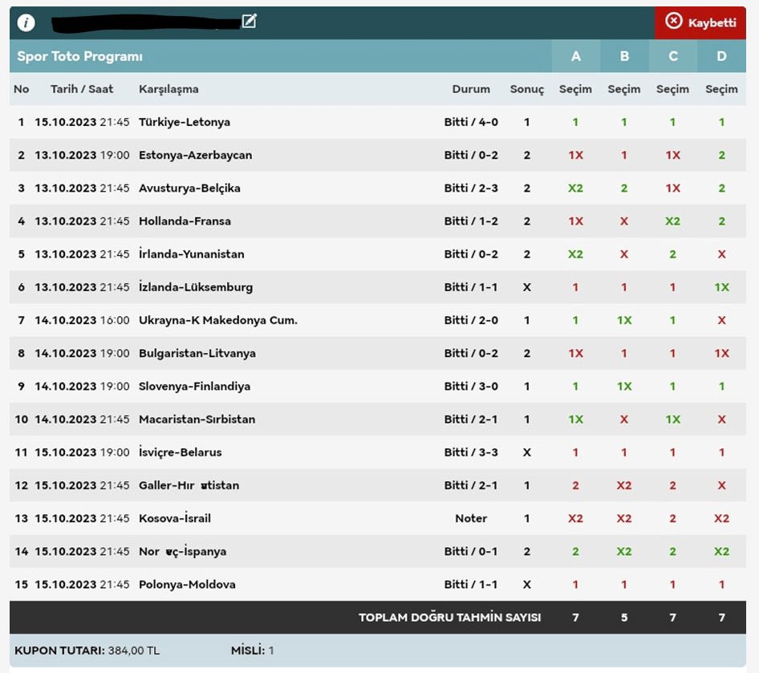Select column B tab header
The width and height of the screenshot is (759, 673).
point(624,56)
